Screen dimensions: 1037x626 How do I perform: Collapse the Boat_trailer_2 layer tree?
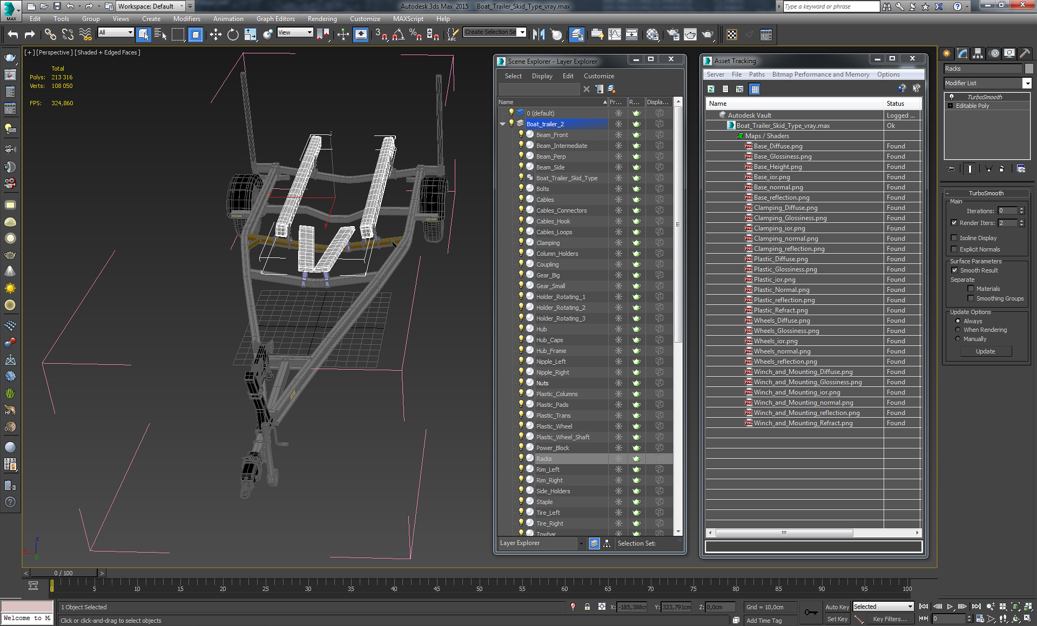(x=502, y=124)
